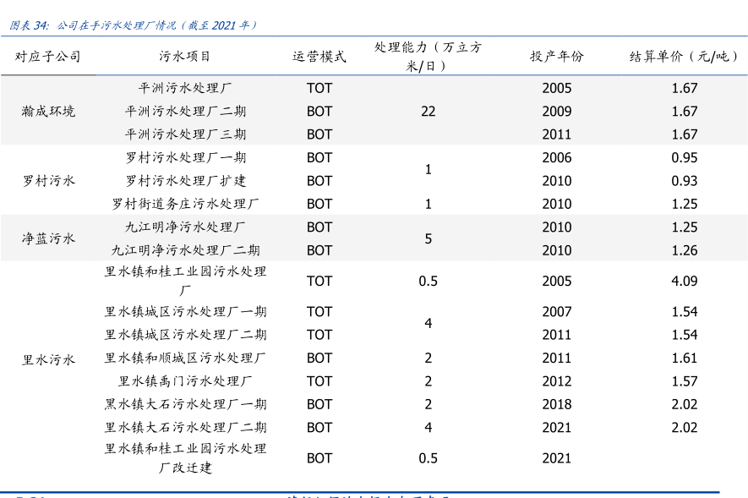Select 九江明净污水处理厂二期 project name

[185, 250]
